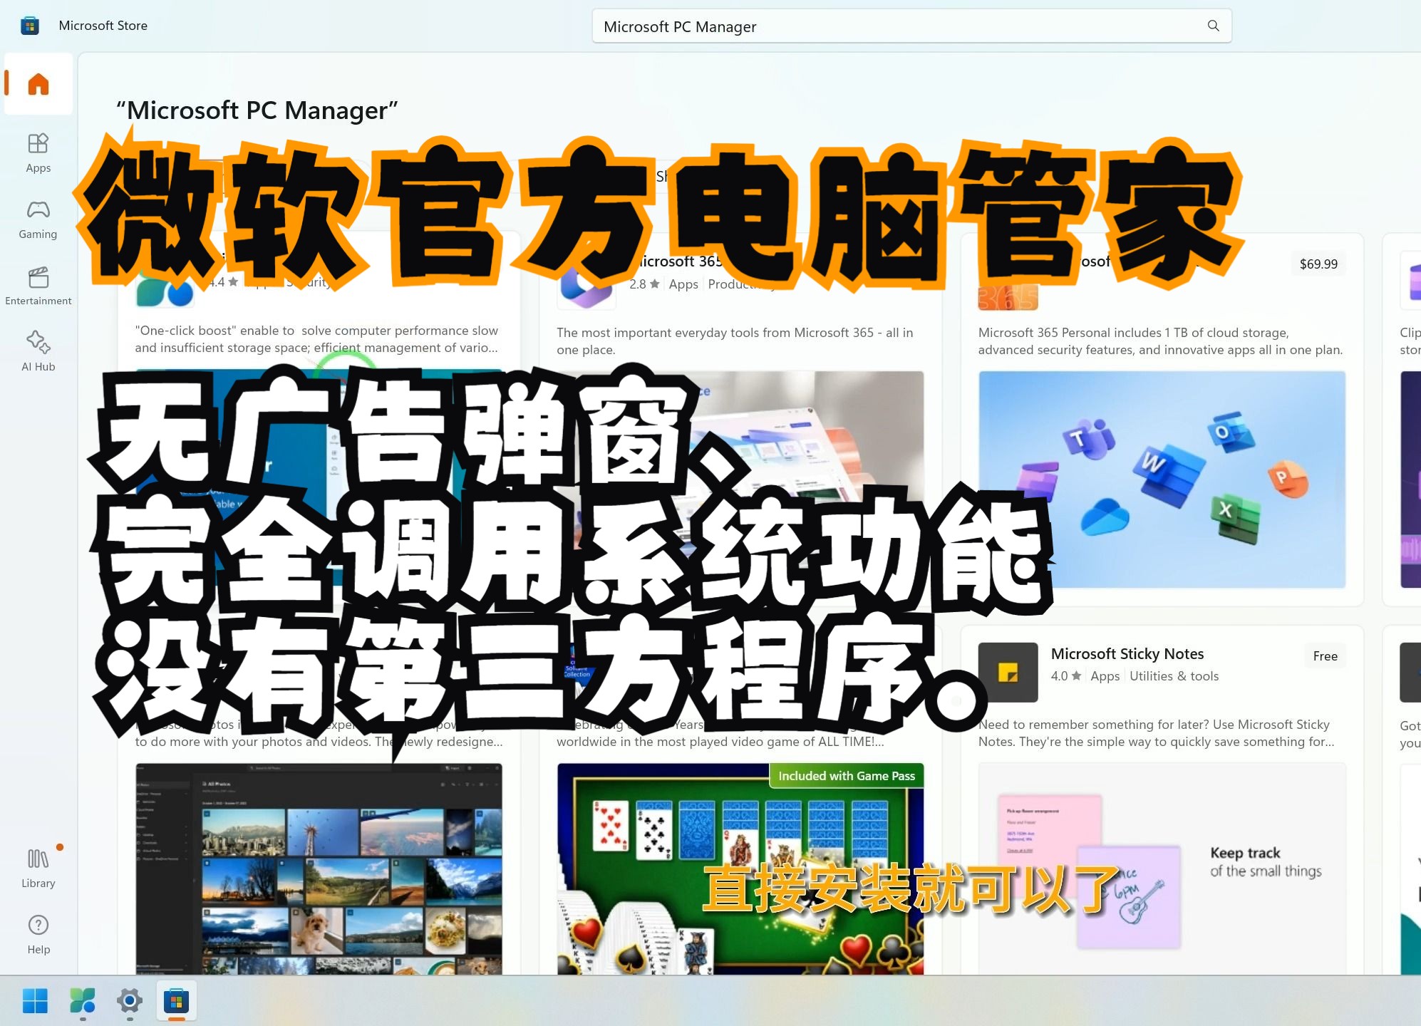Image resolution: width=1421 pixels, height=1026 pixels.
Task: Click the "Microsoft PC Manager" results heading
Action: [257, 110]
